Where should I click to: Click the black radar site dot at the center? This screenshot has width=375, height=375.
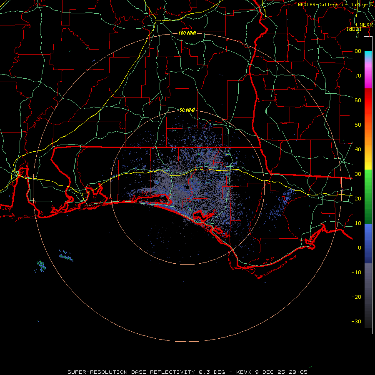point(187,187)
